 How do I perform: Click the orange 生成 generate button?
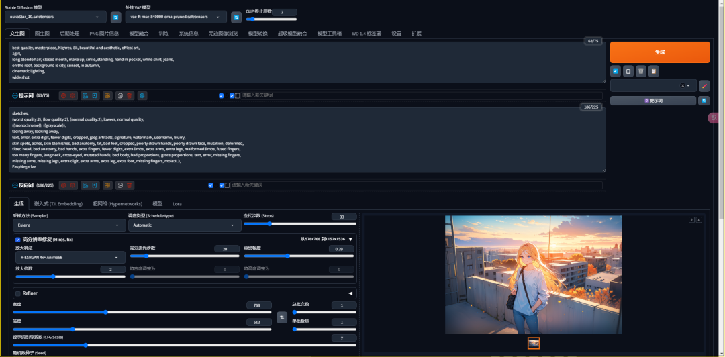point(659,52)
